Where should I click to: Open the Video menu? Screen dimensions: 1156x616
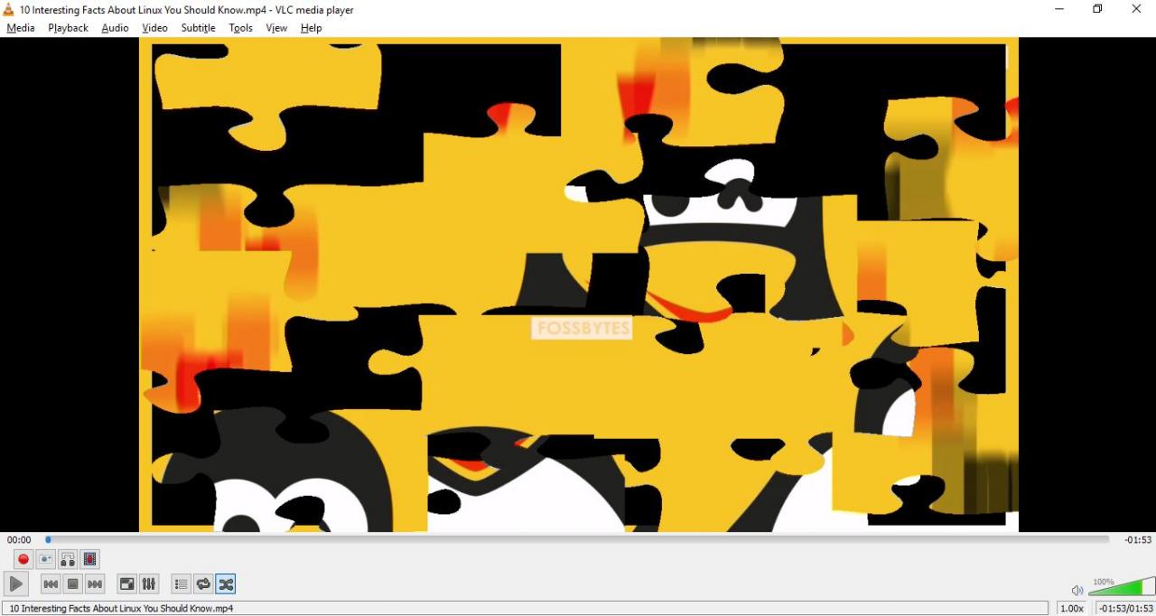[154, 28]
